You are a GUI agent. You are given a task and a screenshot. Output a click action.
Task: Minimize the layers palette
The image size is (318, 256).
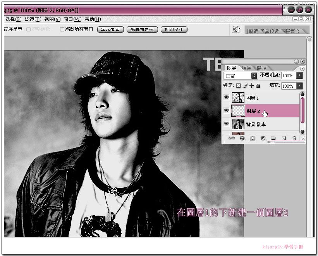point(296,61)
